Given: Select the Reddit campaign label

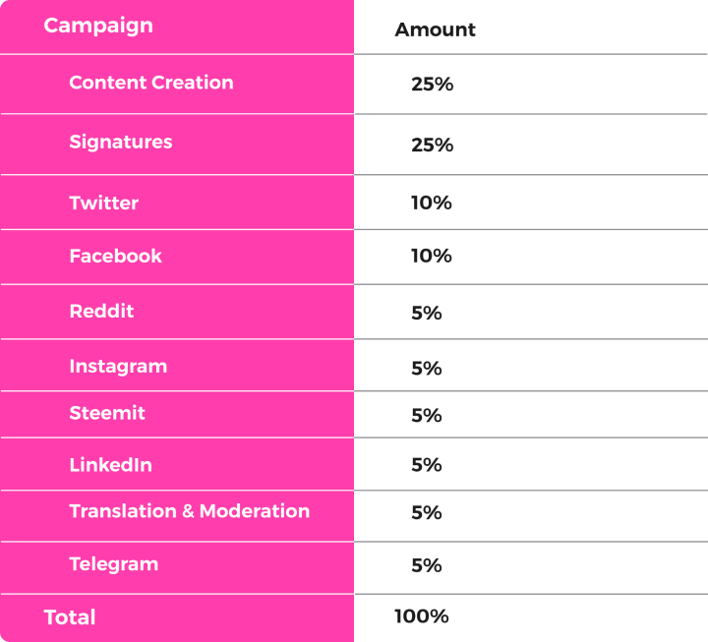Looking at the screenshot, I should (x=101, y=311).
